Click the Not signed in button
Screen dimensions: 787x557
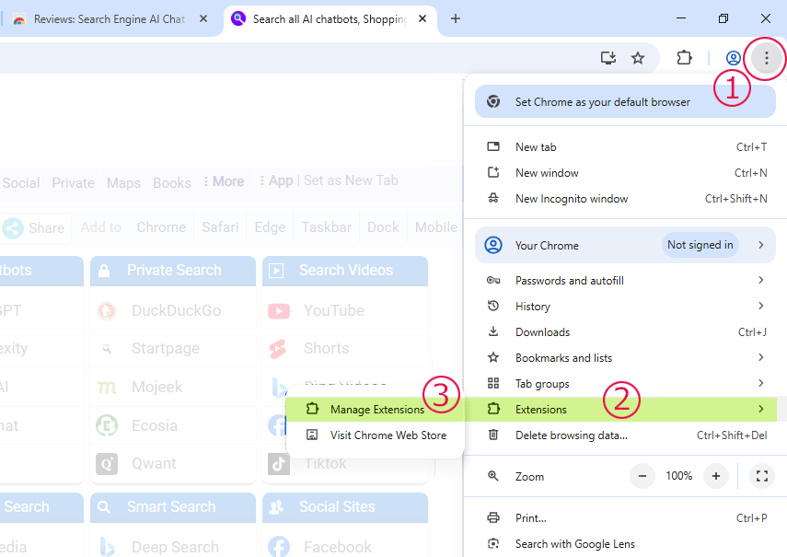700,246
